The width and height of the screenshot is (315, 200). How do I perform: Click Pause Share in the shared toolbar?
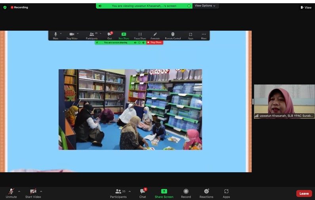pyautogui.click(x=140, y=36)
